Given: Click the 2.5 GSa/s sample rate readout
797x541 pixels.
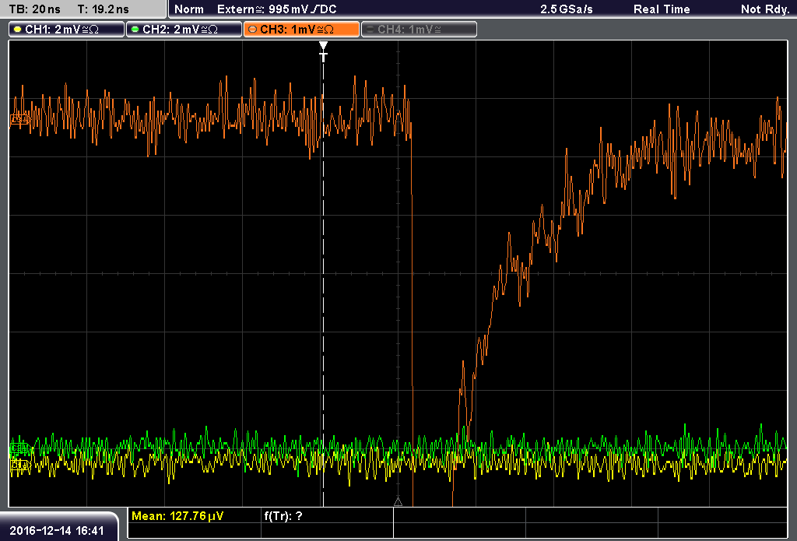Looking at the screenshot, I should coord(567,9).
